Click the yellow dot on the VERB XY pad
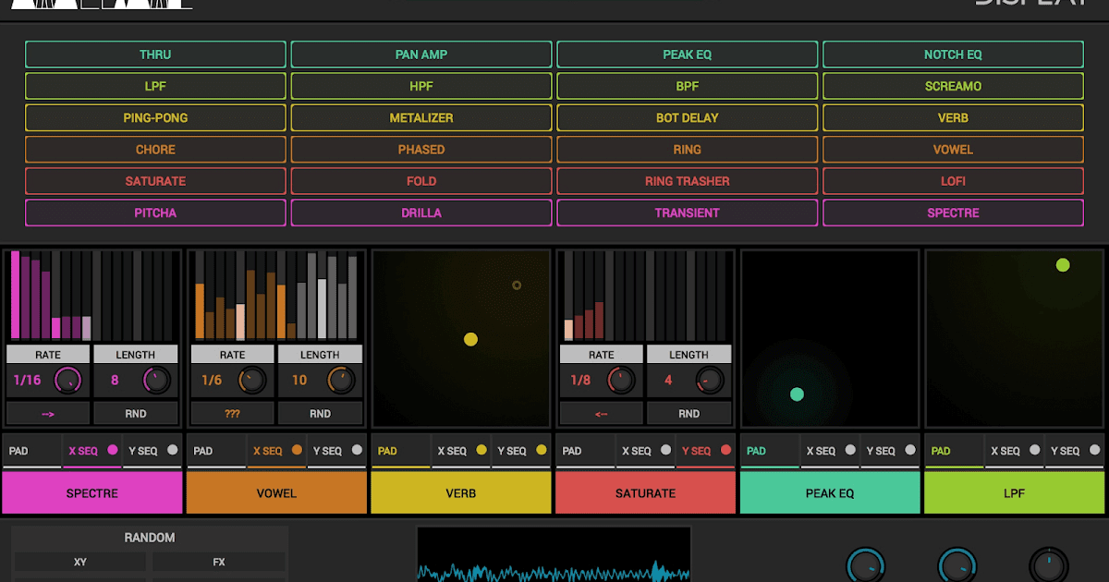 click(471, 339)
